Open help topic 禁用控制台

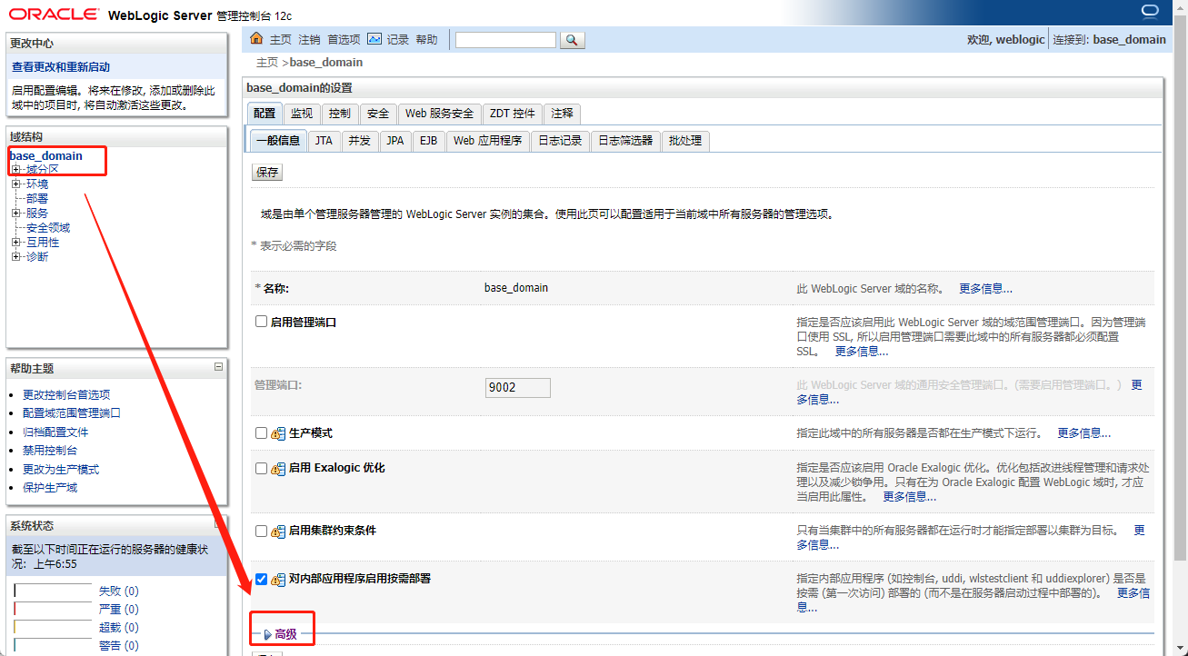pos(50,451)
